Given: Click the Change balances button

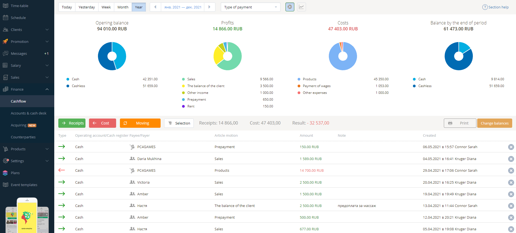Looking at the screenshot, I should click(495, 123).
